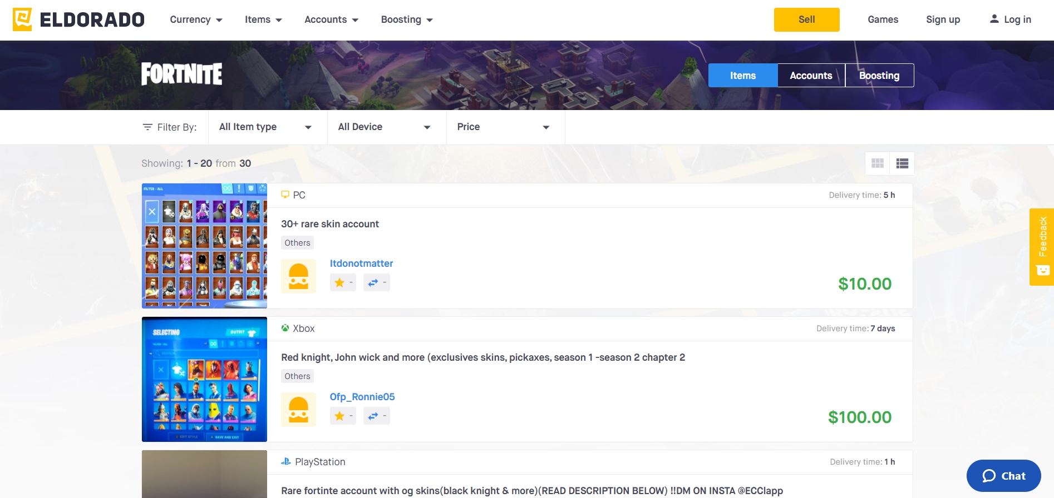Click star rating badge for Itdonotmatter
This screenshot has width=1054, height=498.
click(x=343, y=282)
